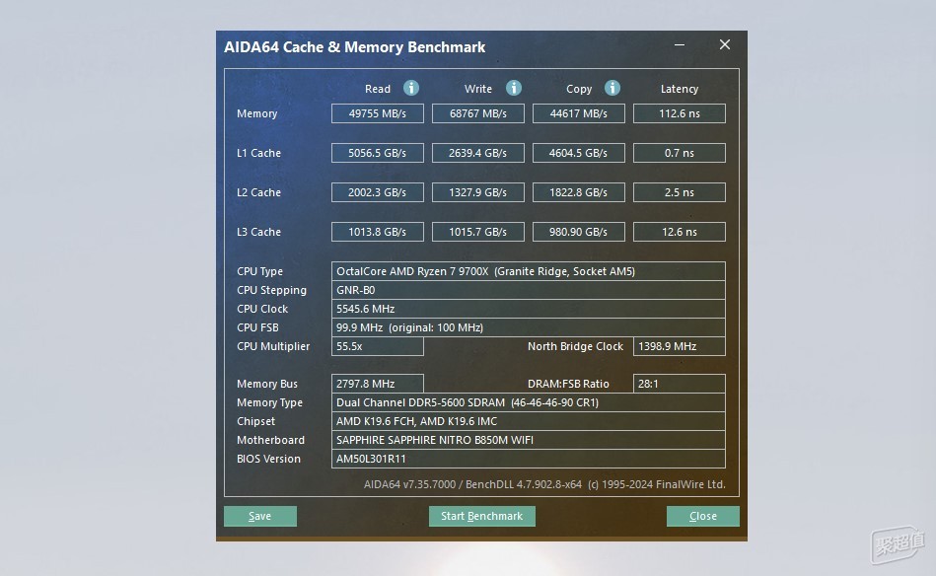Screen dimensions: 936x576
Task: Click Memory Type Dual Channel DDR5-5600 field
Action: pos(529,402)
